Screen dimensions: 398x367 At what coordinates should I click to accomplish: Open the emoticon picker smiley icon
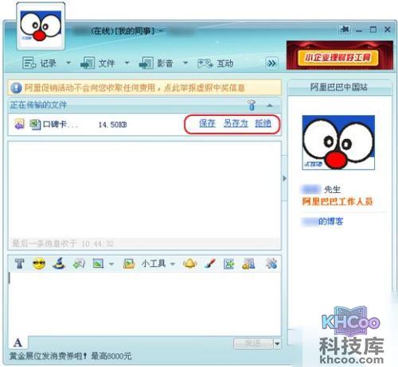(39, 264)
